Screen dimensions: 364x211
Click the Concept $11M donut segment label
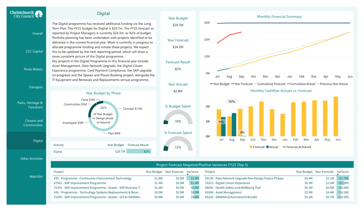(132, 109)
